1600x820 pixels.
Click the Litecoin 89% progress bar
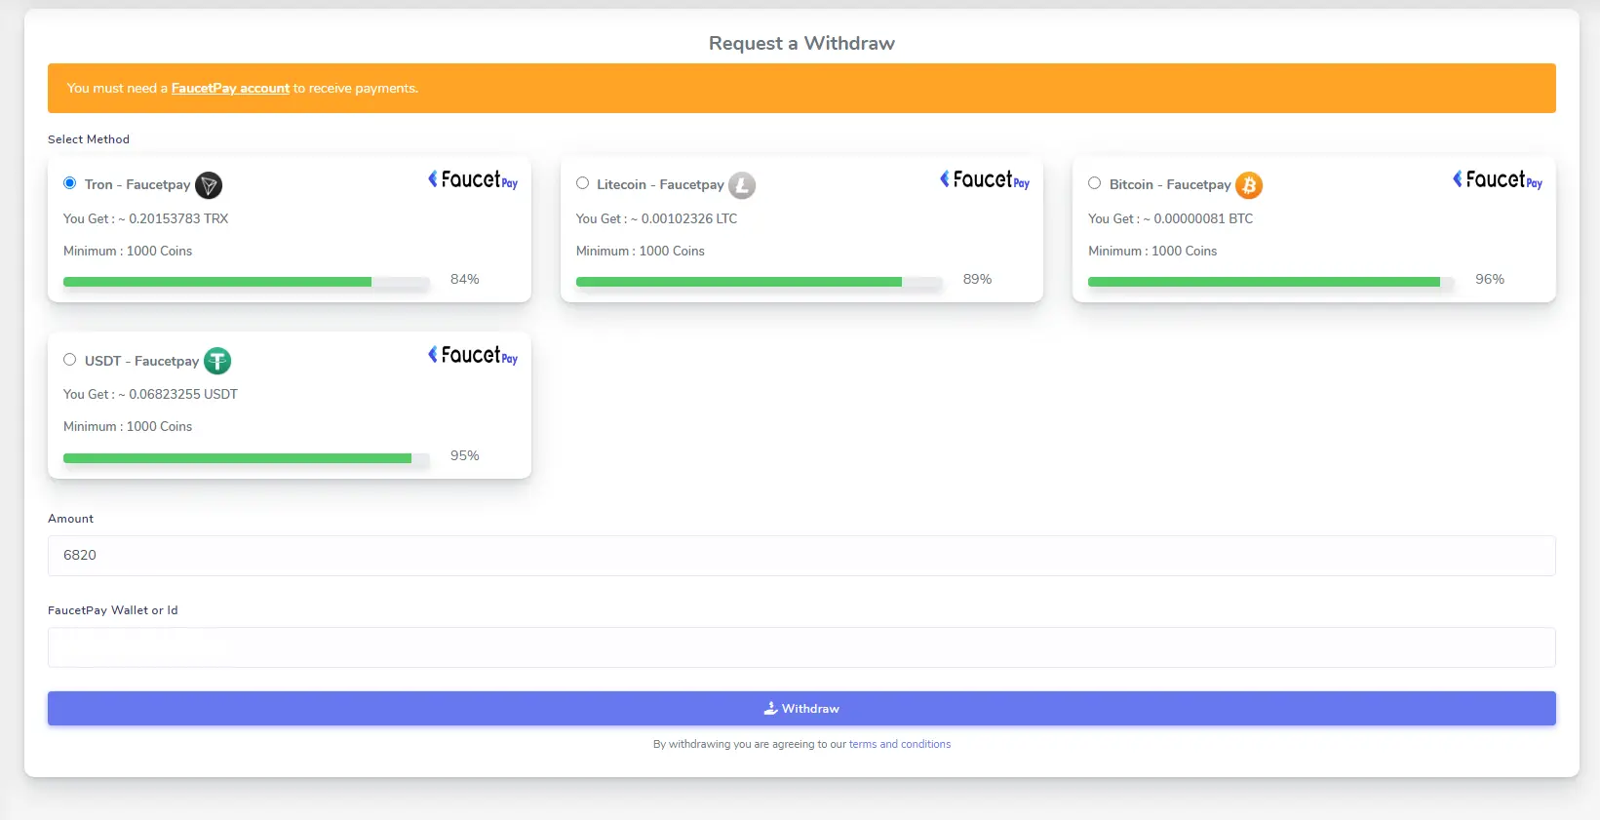tap(760, 282)
